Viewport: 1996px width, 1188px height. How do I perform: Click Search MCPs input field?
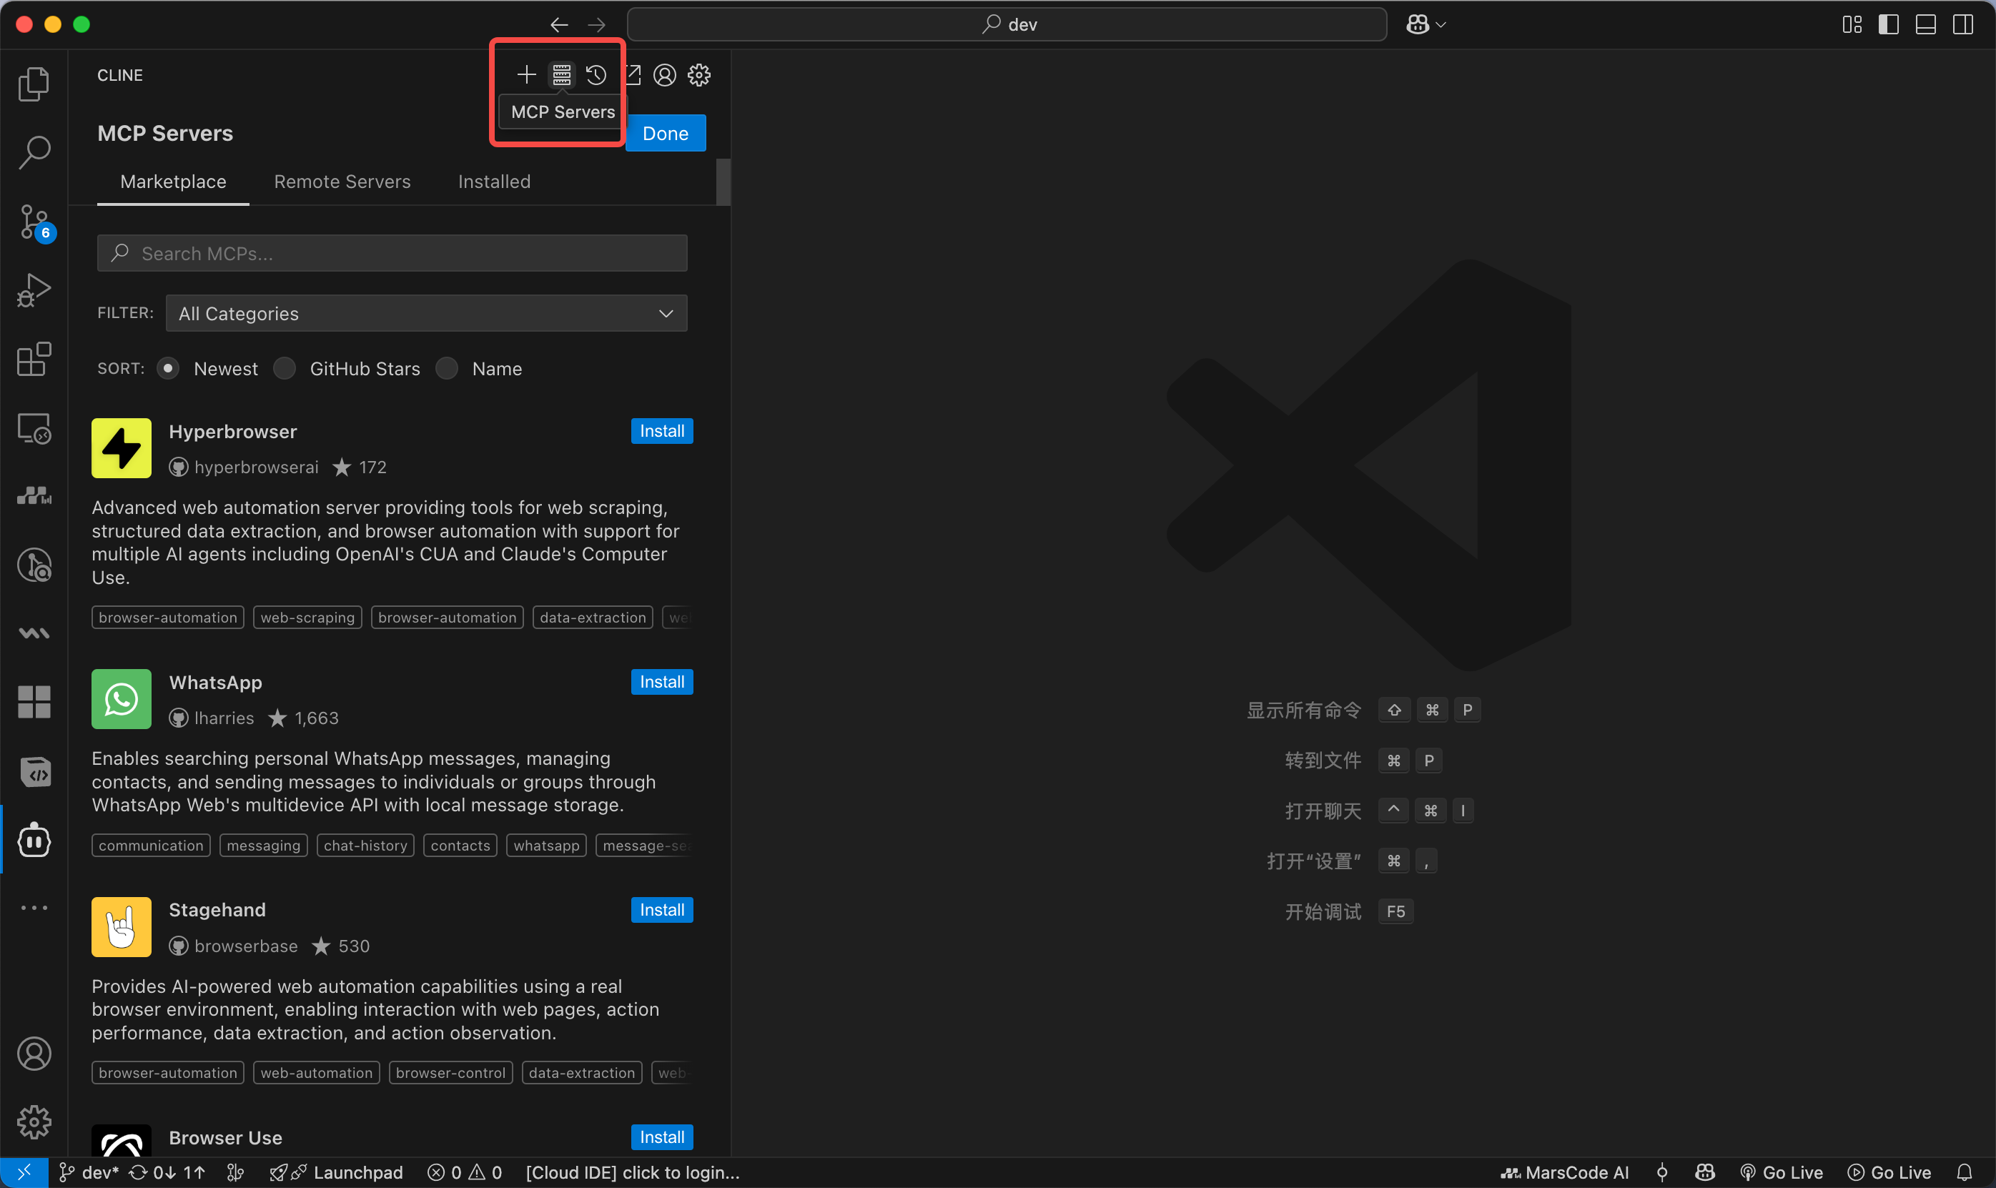point(392,253)
